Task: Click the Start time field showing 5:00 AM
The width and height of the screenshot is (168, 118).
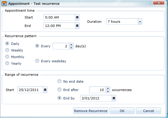Action: click(59, 17)
